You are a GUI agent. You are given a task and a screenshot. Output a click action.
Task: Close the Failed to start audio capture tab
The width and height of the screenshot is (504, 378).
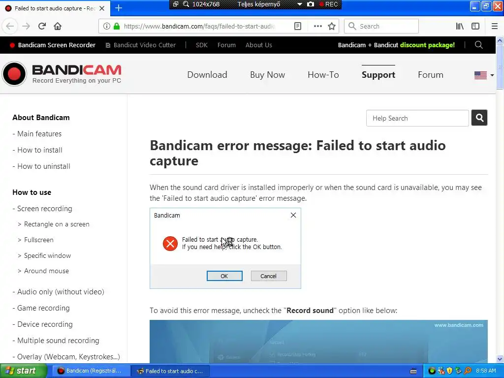point(102,8)
